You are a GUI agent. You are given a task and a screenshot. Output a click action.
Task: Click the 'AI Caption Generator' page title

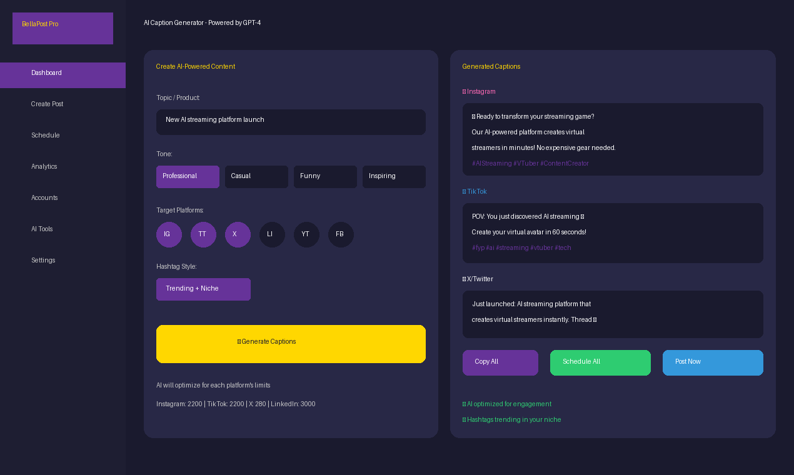[x=202, y=22]
